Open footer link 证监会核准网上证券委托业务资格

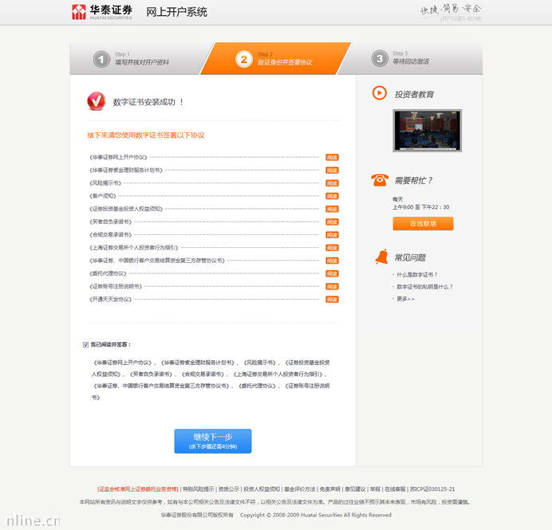coord(138,489)
